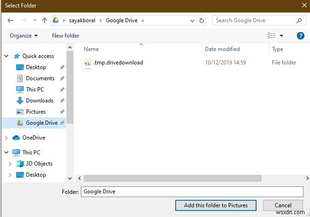Click the Back navigation arrow
This screenshot has height=217, width=310.
pos(11,20)
